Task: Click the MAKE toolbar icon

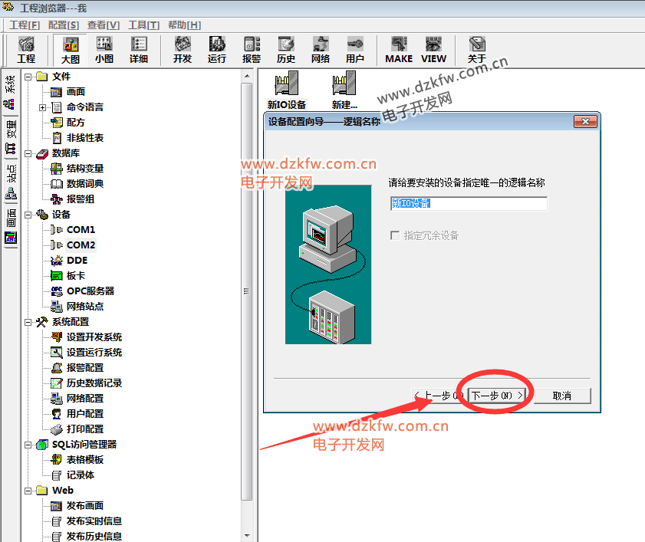Action: click(x=398, y=50)
